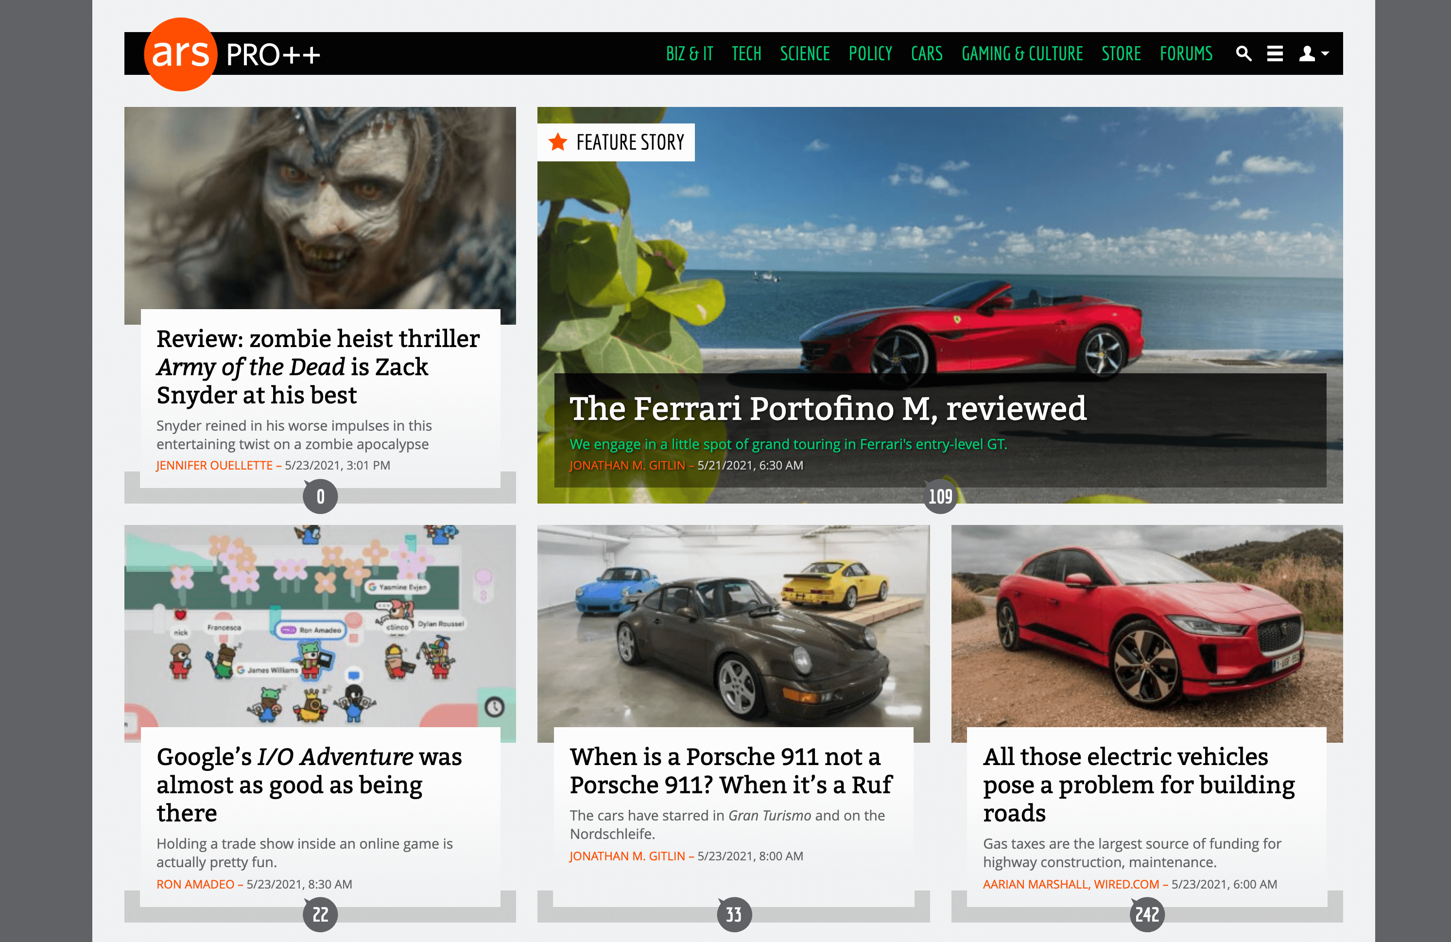Select Science in the navigation bar
This screenshot has height=942, width=1451.
coord(805,53)
